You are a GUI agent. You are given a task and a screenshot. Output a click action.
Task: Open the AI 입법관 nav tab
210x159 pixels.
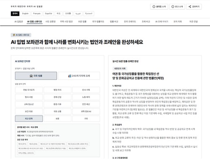click(18, 21)
